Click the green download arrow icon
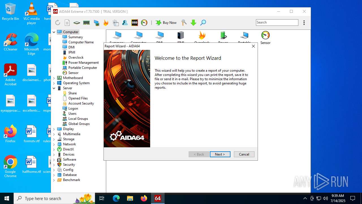 (193, 23)
